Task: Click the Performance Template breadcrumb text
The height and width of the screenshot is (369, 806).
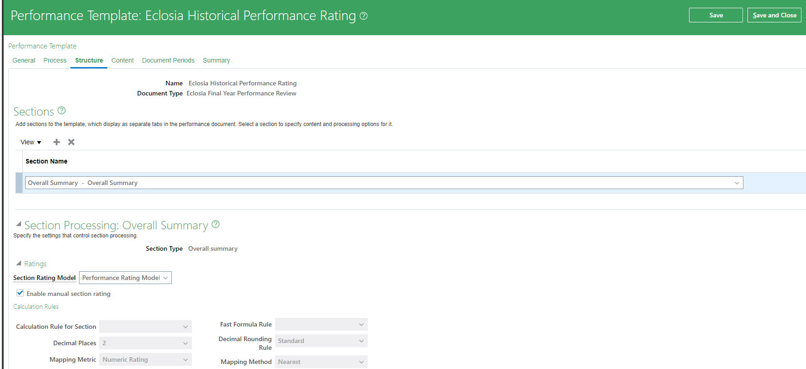Action: point(42,46)
